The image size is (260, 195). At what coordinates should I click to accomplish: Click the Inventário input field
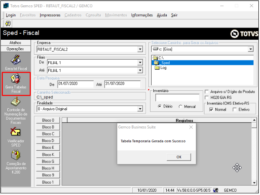tap(177, 98)
